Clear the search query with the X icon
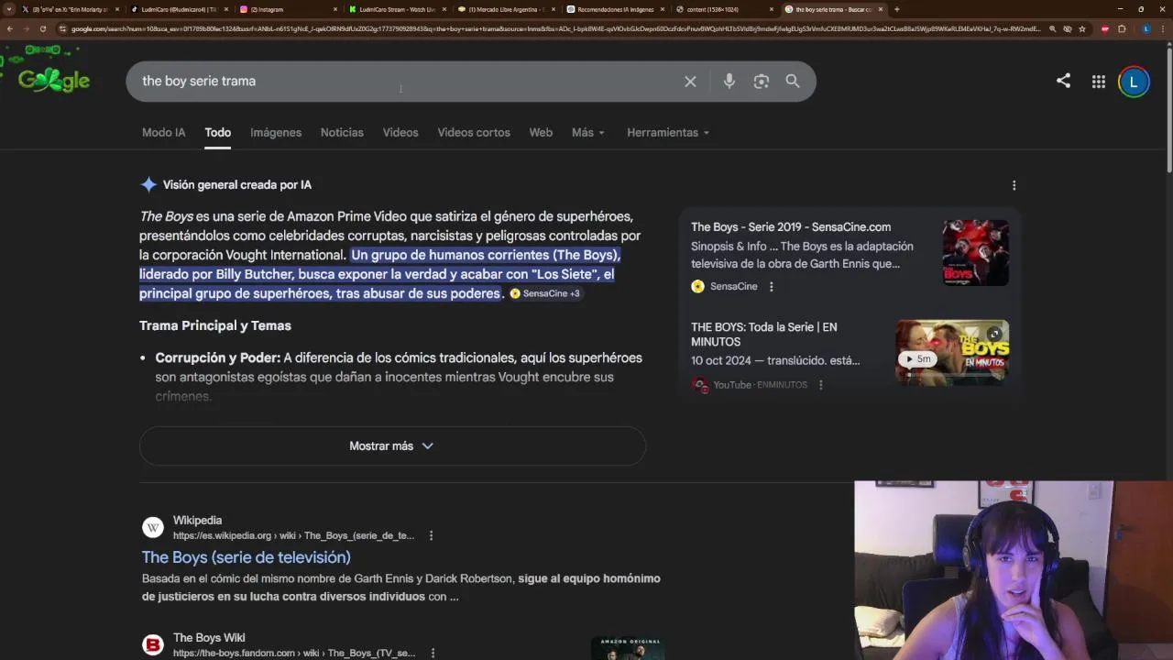This screenshot has height=660, width=1173. 690,82
